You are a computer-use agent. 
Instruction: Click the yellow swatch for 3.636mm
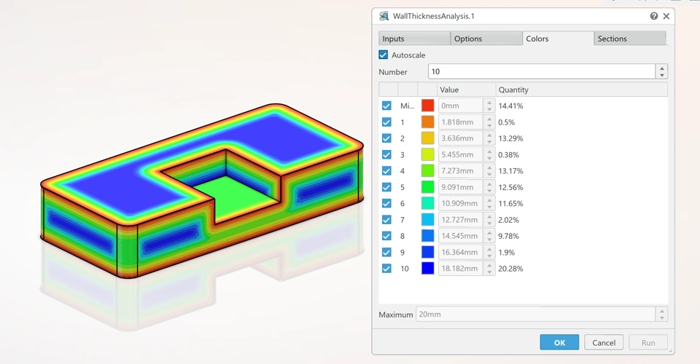(428, 138)
